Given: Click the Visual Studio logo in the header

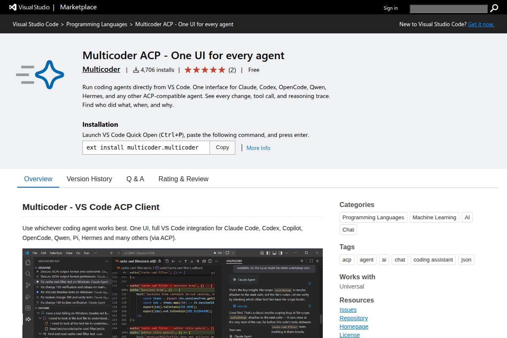Looking at the screenshot, I should click(x=29, y=8).
